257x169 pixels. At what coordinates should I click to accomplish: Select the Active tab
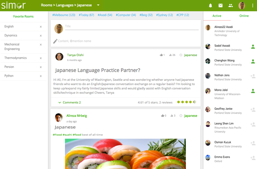(x=217, y=16)
